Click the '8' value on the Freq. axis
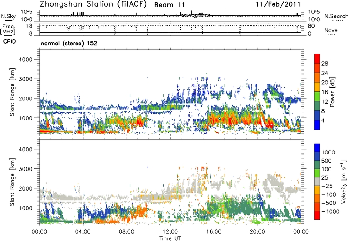348x241 pixels. [x=30, y=34]
